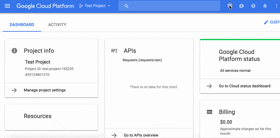Click the Project info heading
280x138 pixels.
pos(39,51)
